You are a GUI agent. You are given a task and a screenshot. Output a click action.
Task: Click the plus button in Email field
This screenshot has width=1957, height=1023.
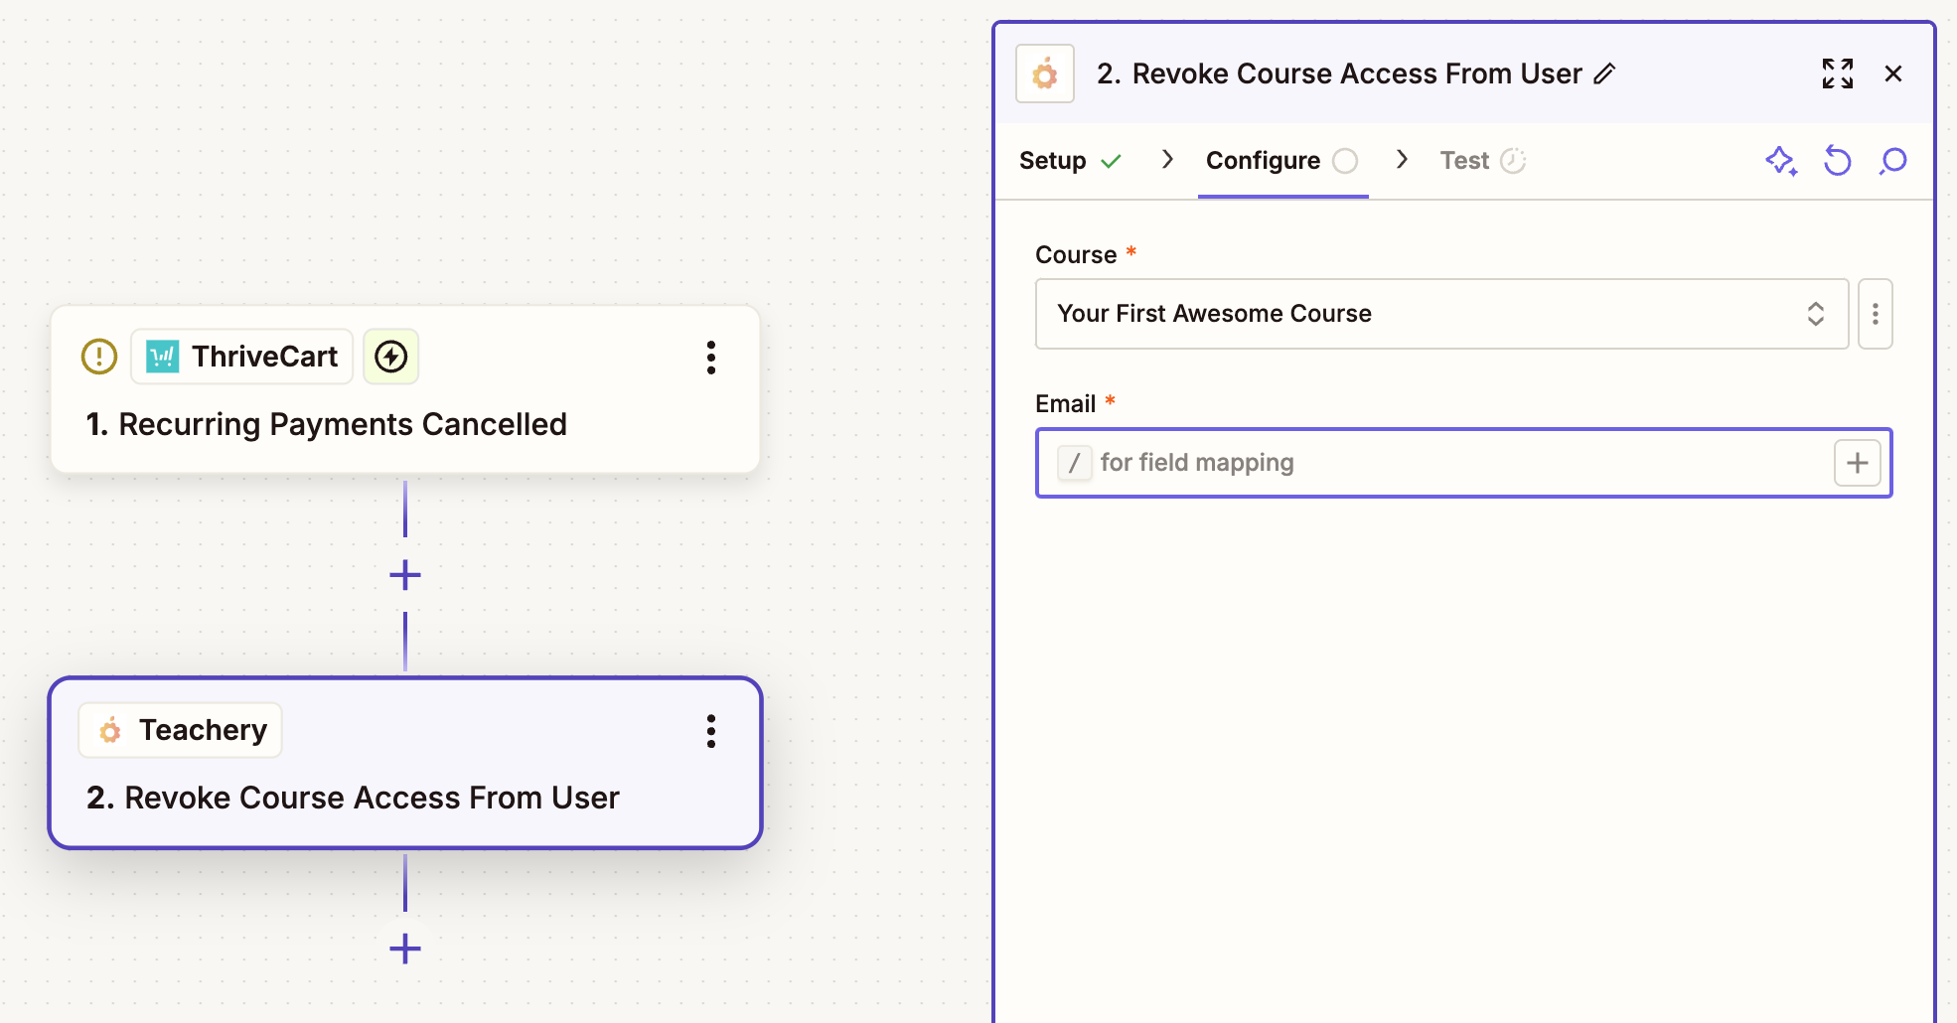1858,463
